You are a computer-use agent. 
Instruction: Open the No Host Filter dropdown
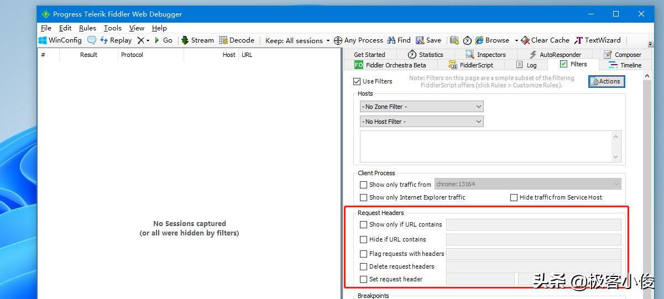[x=422, y=122]
